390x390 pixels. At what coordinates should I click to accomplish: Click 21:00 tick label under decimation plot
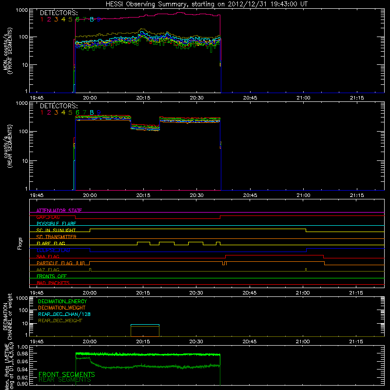pyautogui.click(x=303, y=342)
